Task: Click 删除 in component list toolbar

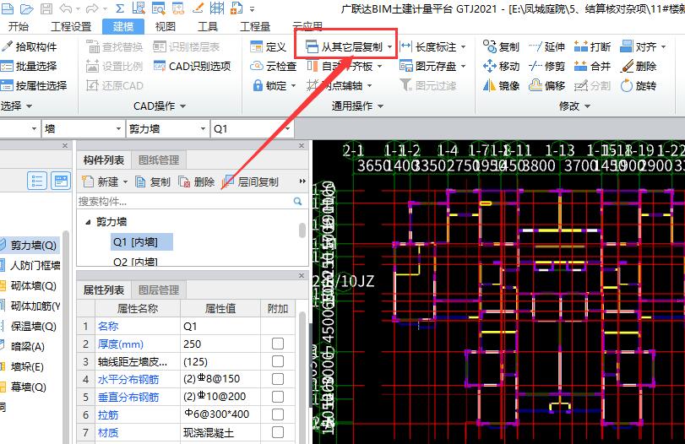Action: (197, 181)
